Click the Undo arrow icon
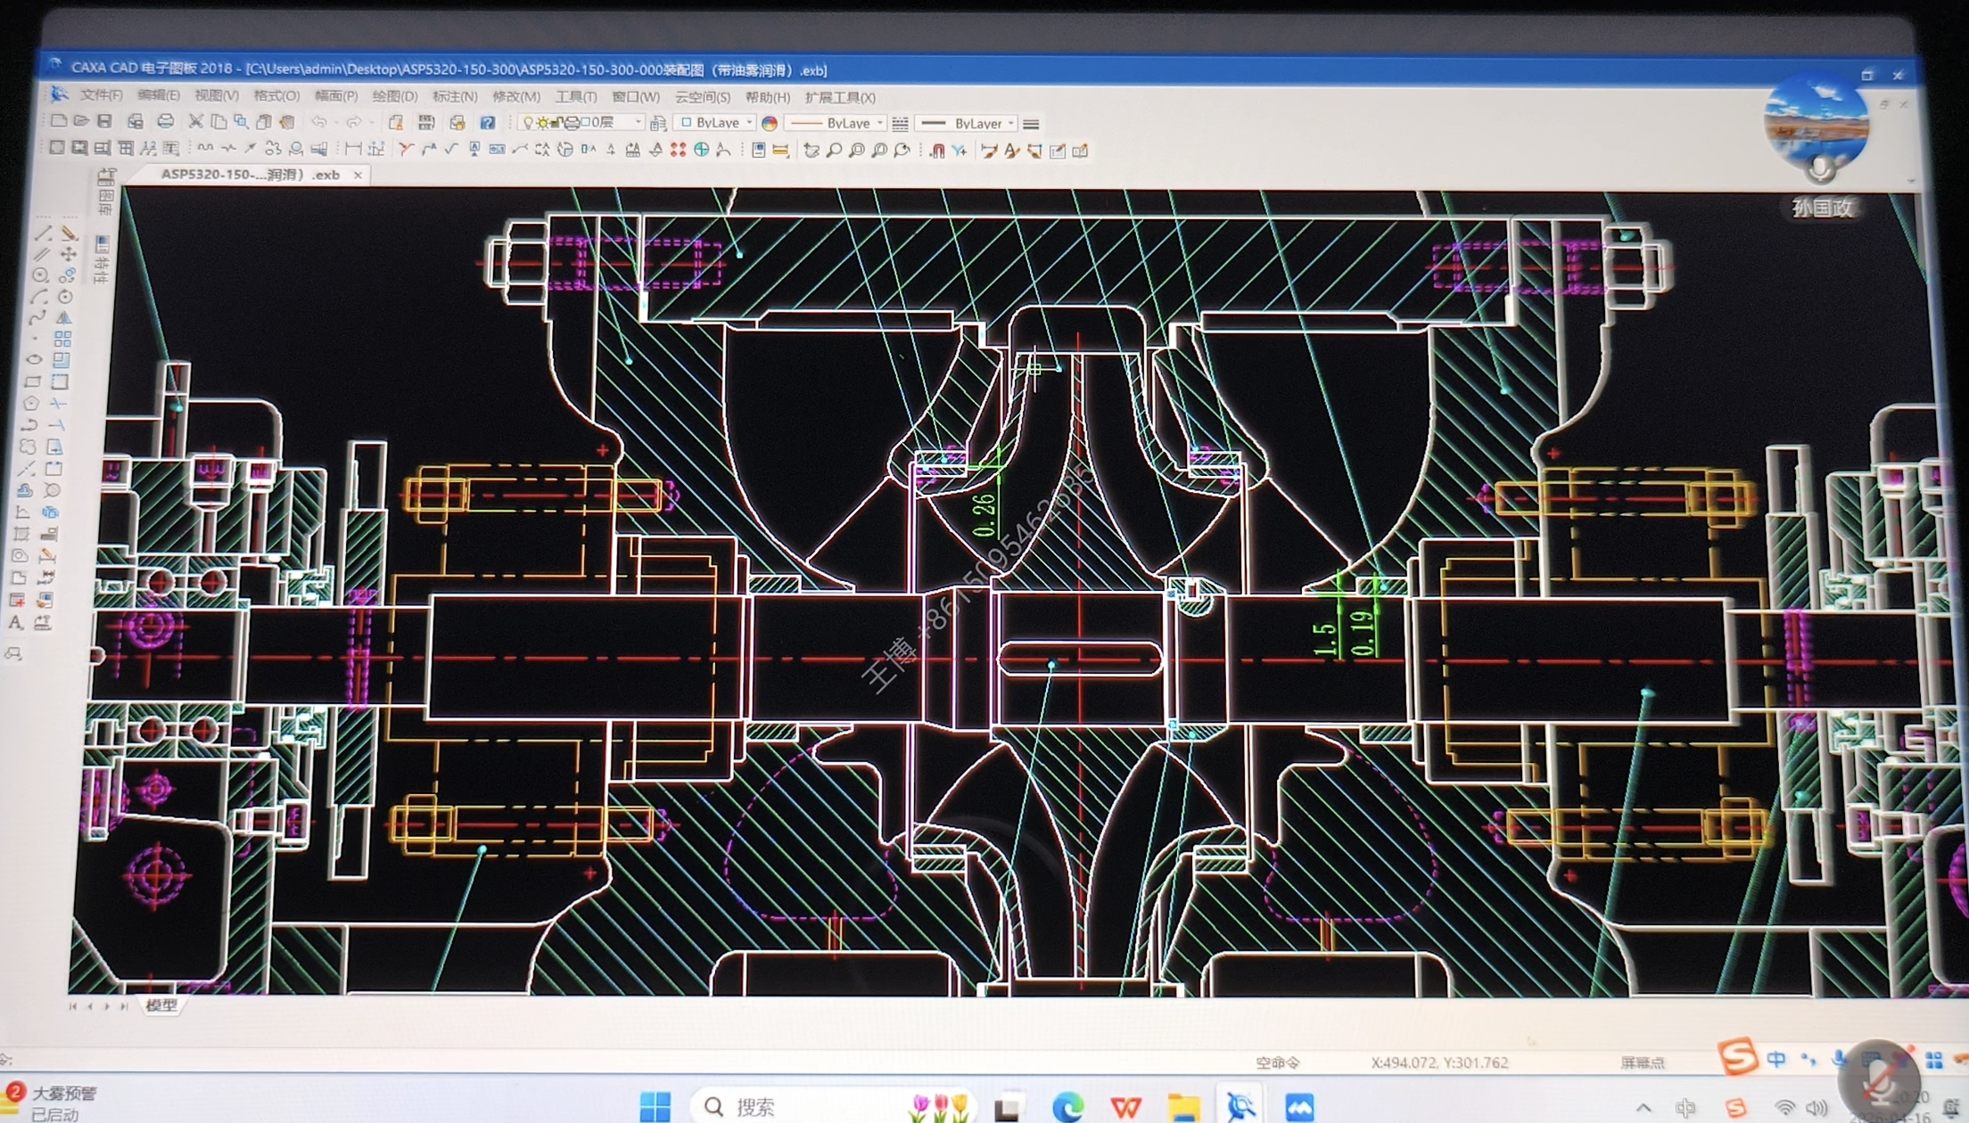 point(318,122)
